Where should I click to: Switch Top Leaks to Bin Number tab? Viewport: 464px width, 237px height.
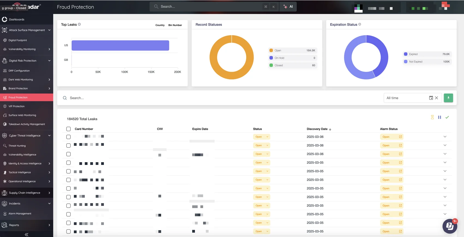click(x=175, y=25)
